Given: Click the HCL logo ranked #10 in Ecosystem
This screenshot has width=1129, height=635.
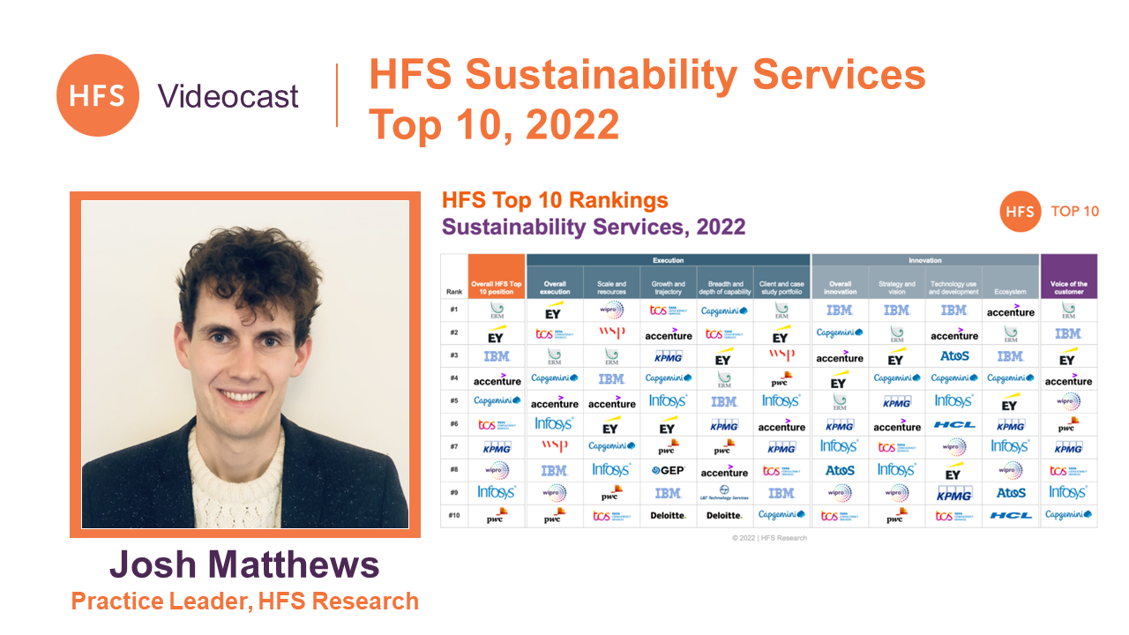Looking at the screenshot, I should (1011, 515).
